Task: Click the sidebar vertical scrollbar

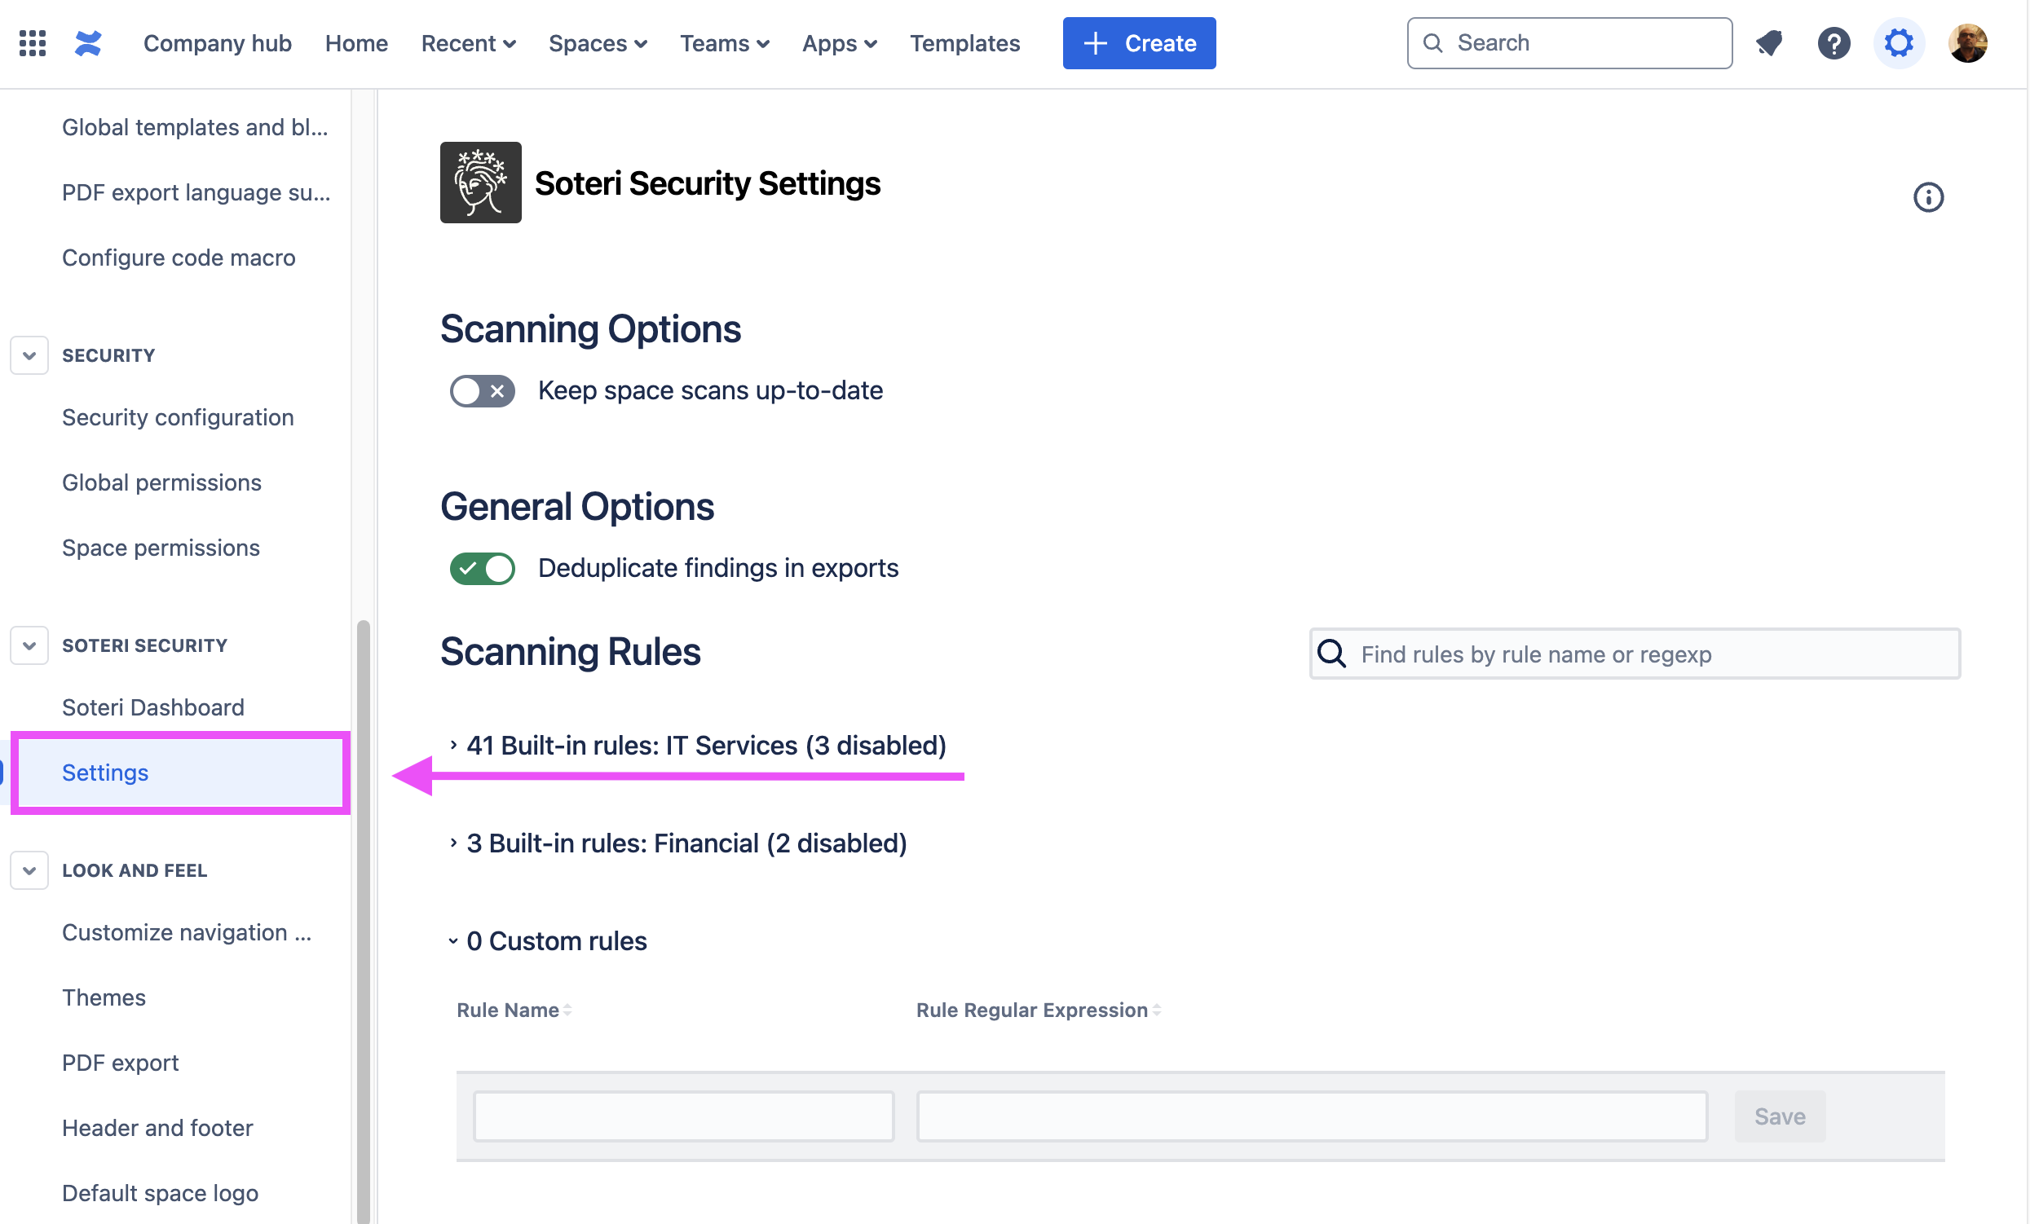Action: tap(363, 922)
